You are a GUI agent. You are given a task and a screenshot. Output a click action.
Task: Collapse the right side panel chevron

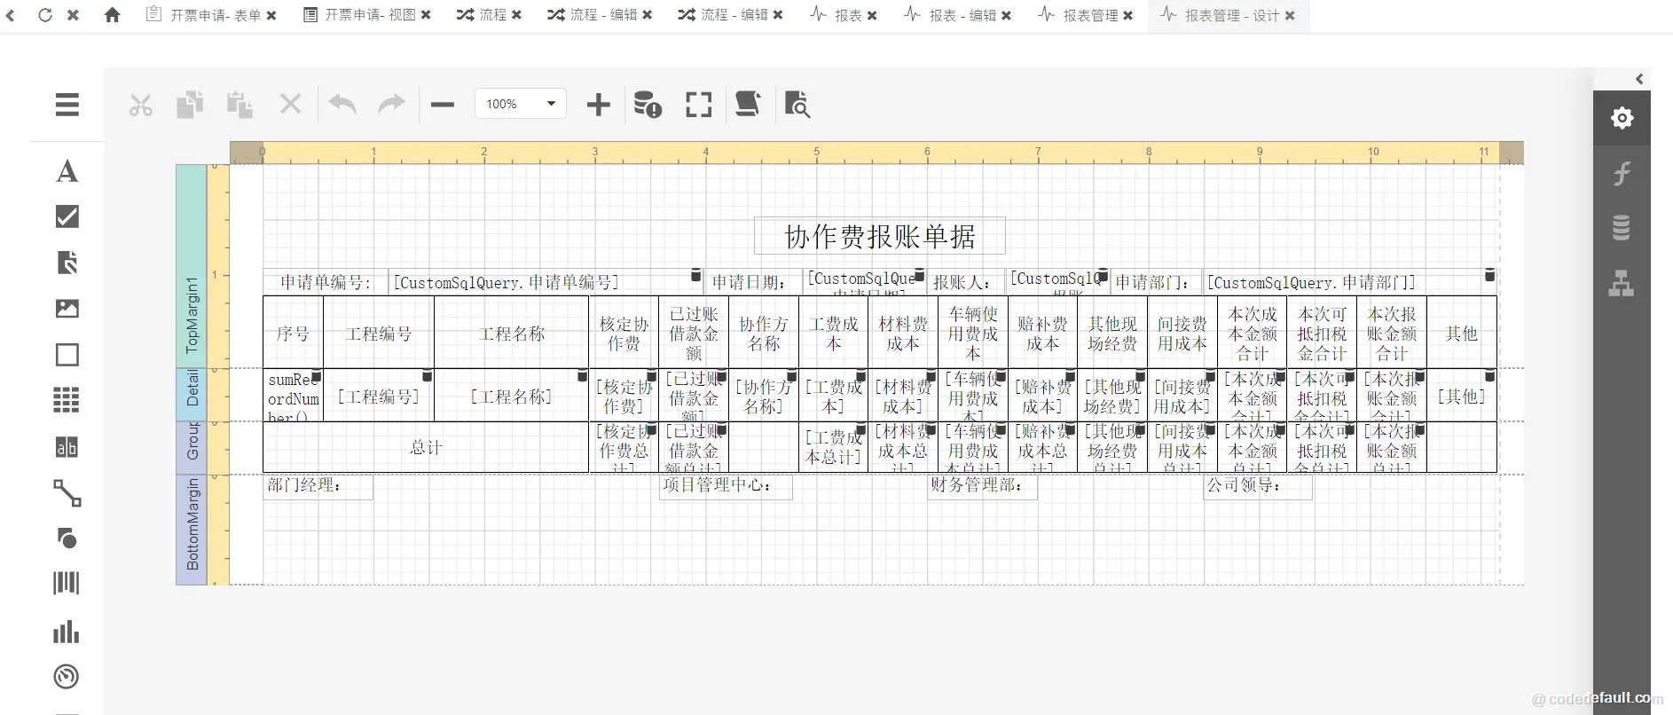point(1639,79)
